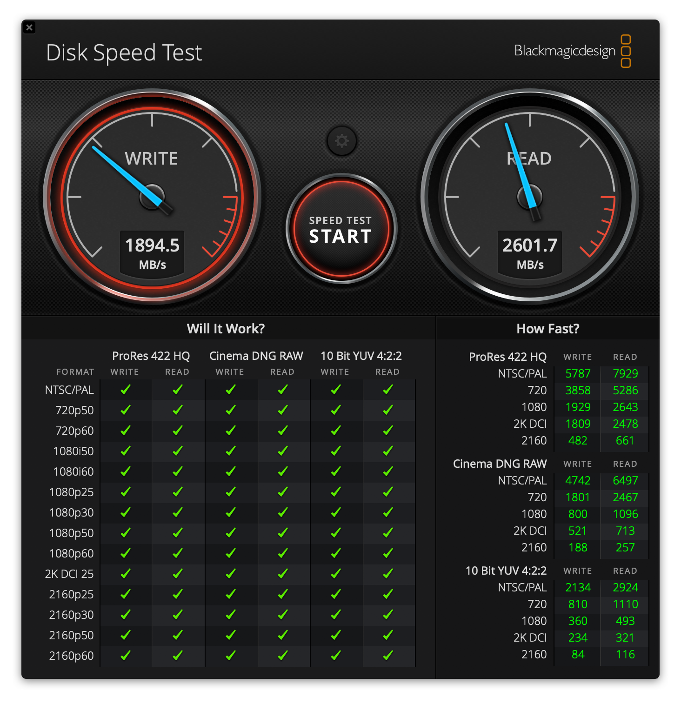Click 2160p50 10 Bit YUV write checkmark

[335, 635]
